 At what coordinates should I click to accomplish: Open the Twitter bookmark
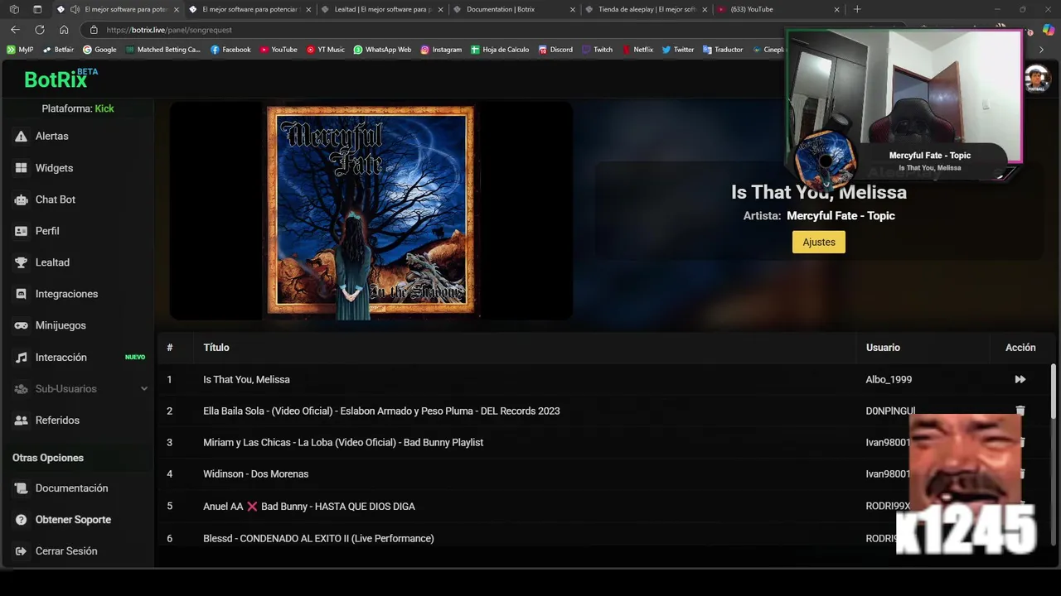pyautogui.click(x=678, y=50)
